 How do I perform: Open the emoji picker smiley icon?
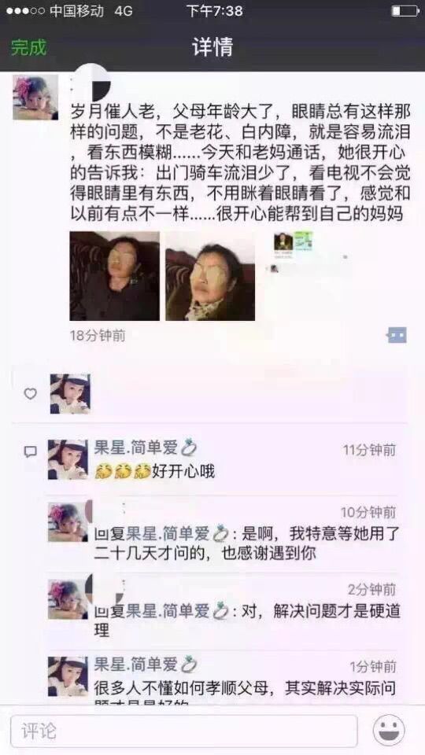pos(388,731)
